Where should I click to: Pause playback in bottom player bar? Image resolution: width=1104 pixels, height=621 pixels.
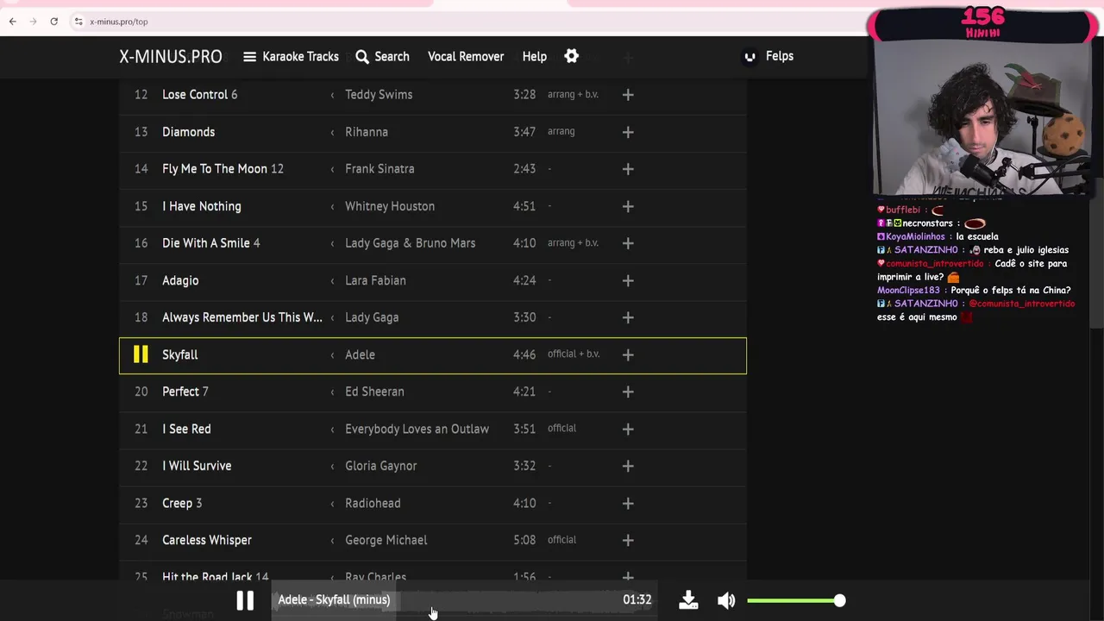click(245, 600)
